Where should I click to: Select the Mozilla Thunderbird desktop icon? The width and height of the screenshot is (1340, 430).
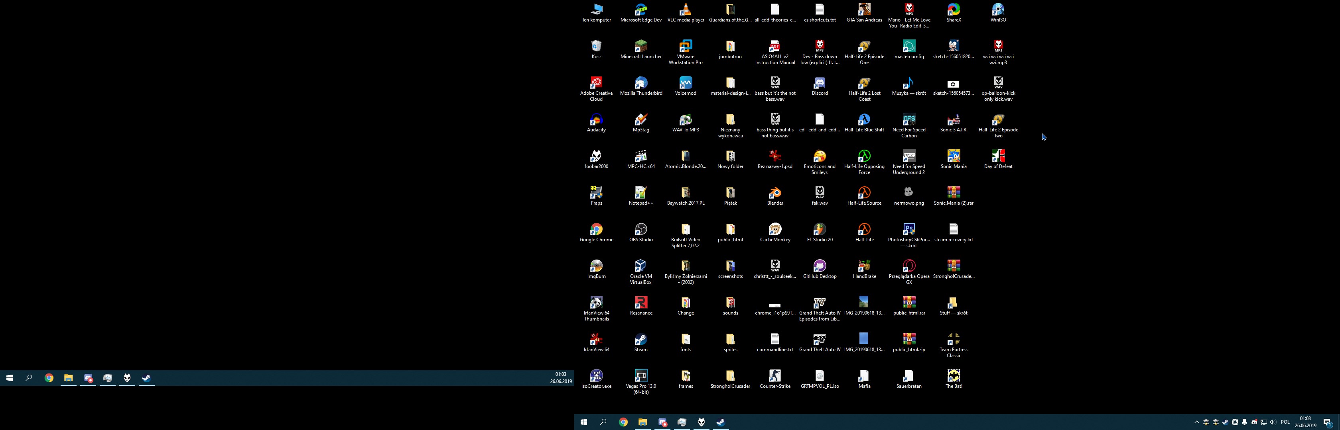pos(641,86)
